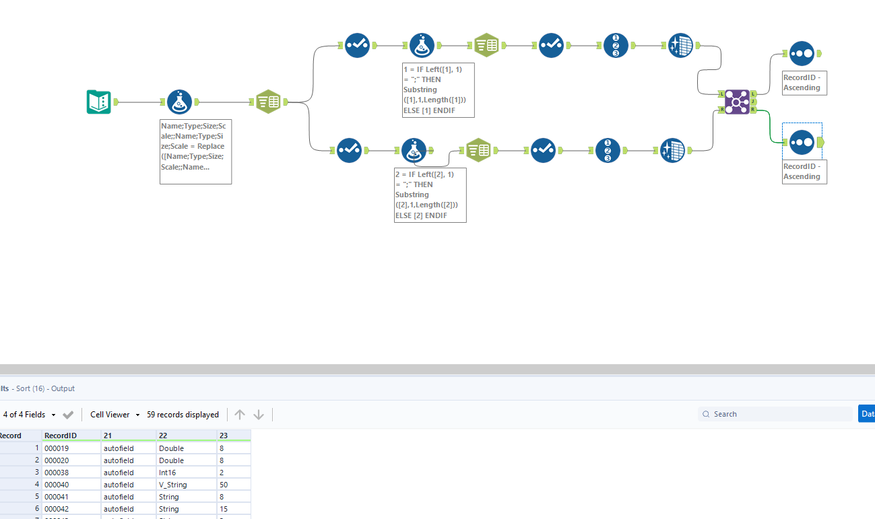Screen dimensions: 875x519
Task: Open the Input Data tool on the canvas
Action: (98, 102)
